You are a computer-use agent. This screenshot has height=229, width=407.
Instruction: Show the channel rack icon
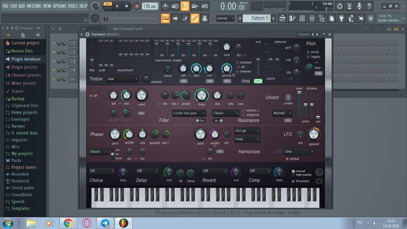pyautogui.click(x=302, y=19)
